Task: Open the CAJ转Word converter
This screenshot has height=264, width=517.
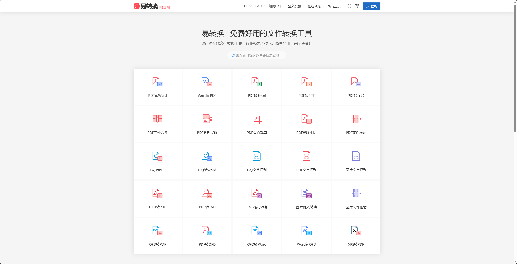Action: click(x=207, y=161)
